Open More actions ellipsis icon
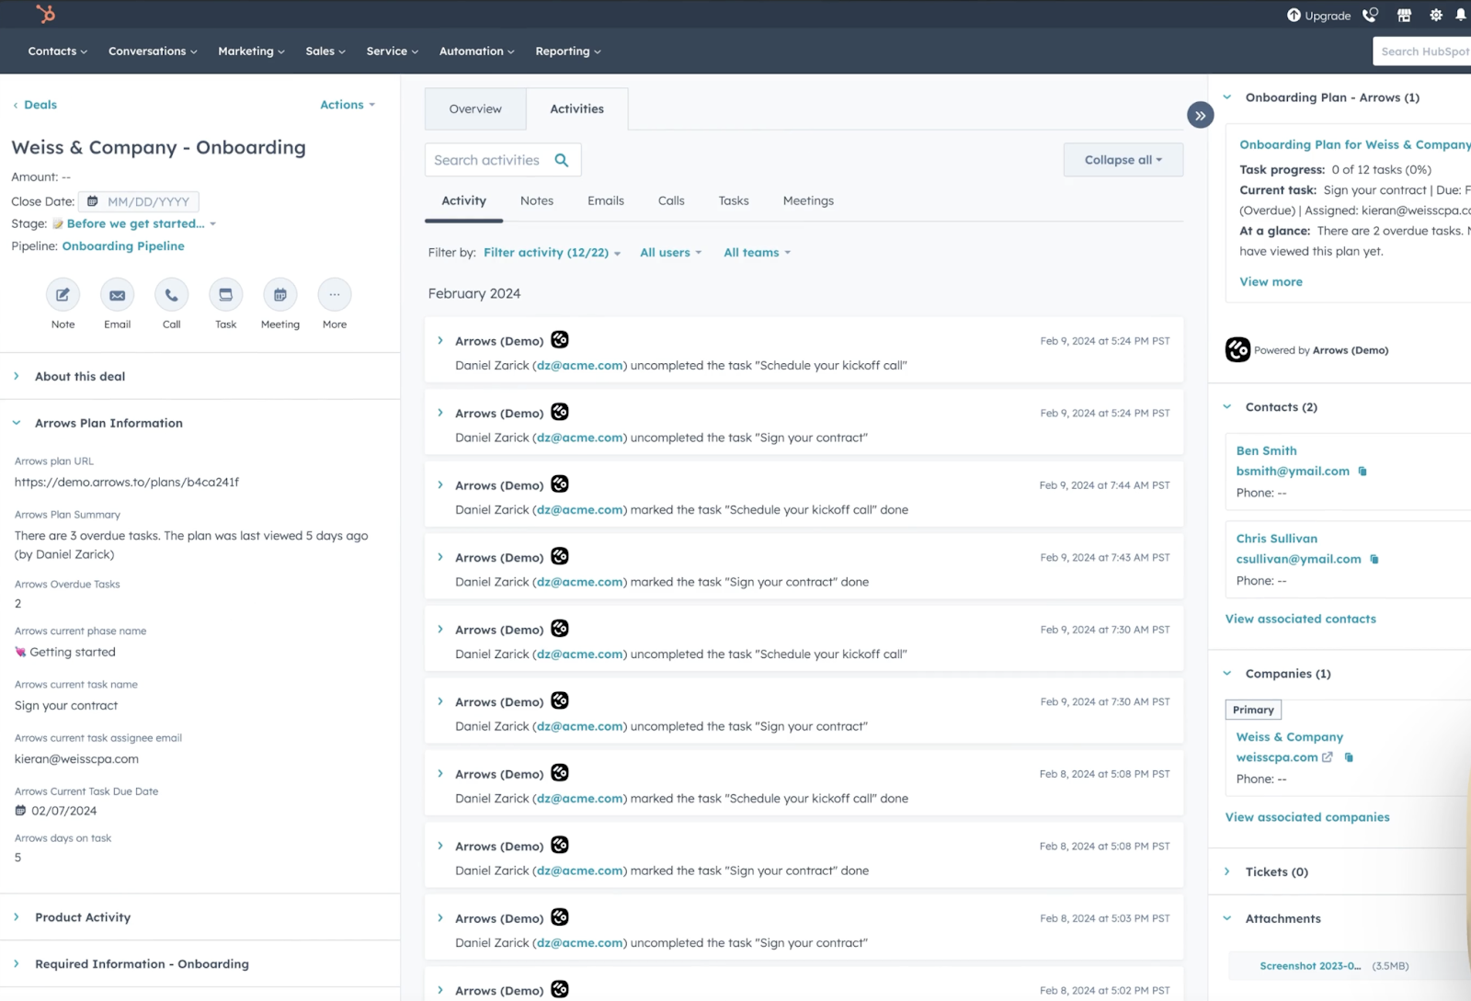1471x1001 pixels. click(x=335, y=295)
